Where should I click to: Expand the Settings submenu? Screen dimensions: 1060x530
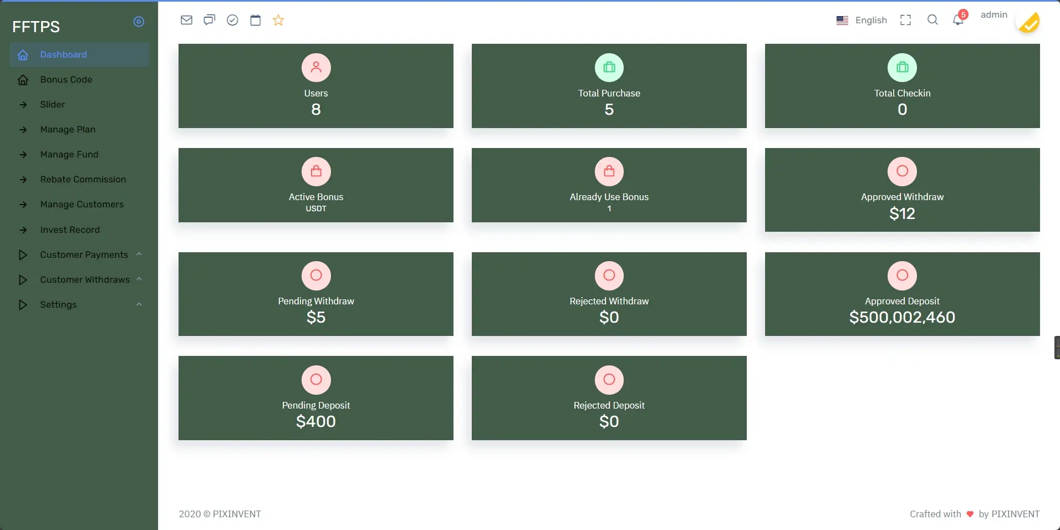tap(58, 305)
